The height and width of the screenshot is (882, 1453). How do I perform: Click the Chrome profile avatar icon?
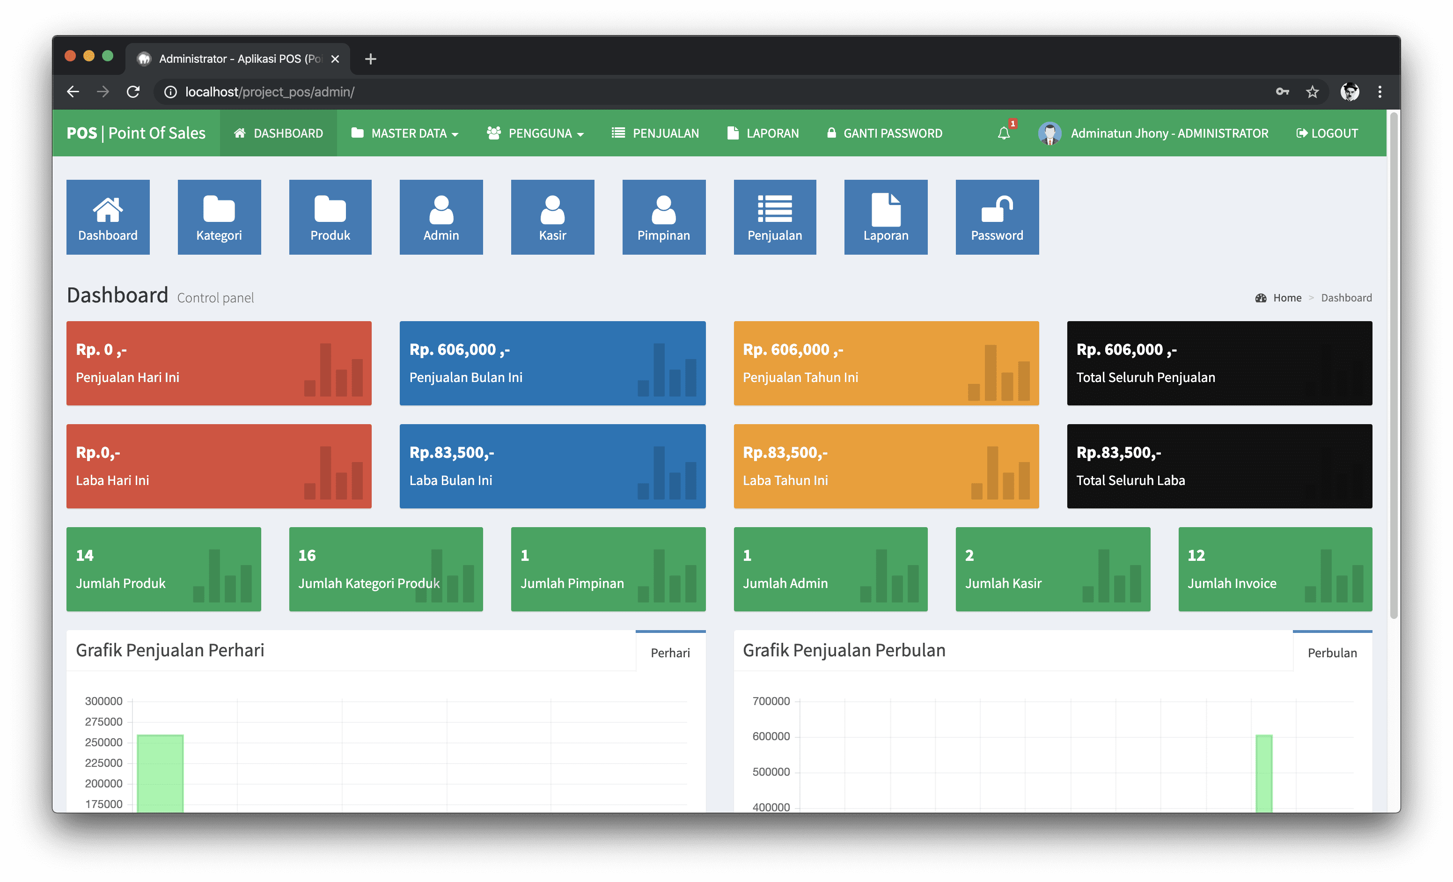(1350, 92)
